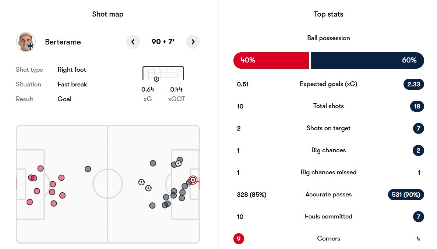Go to the previous shot arrow

[133, 42]
